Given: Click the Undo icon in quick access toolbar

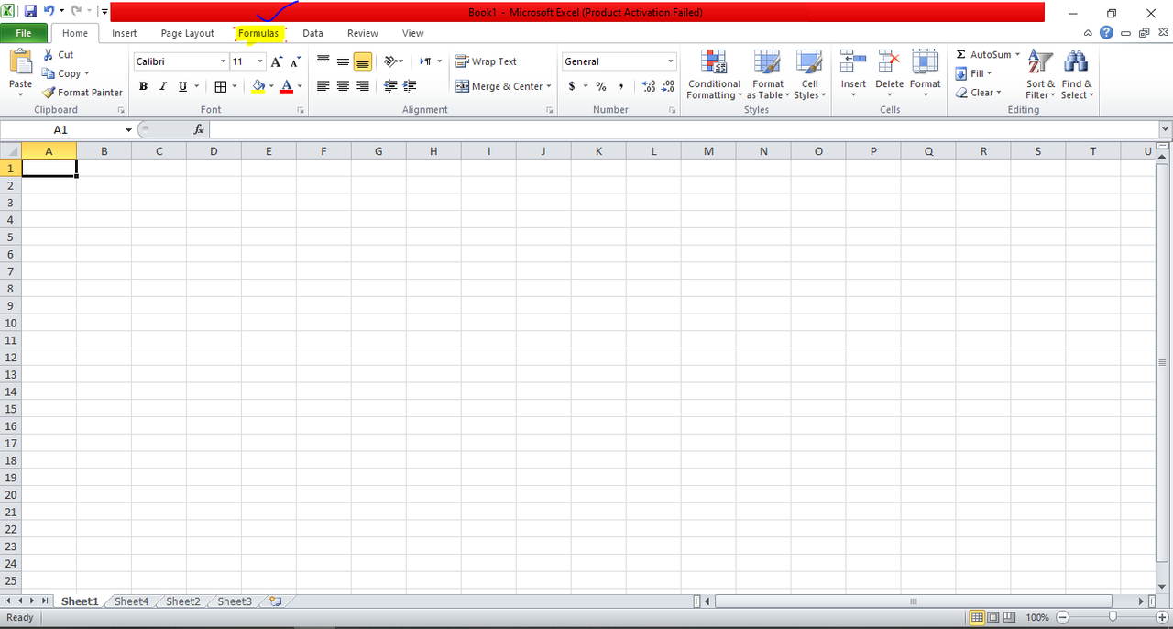Looking at the screenshot, I should [x=49, y=12].
